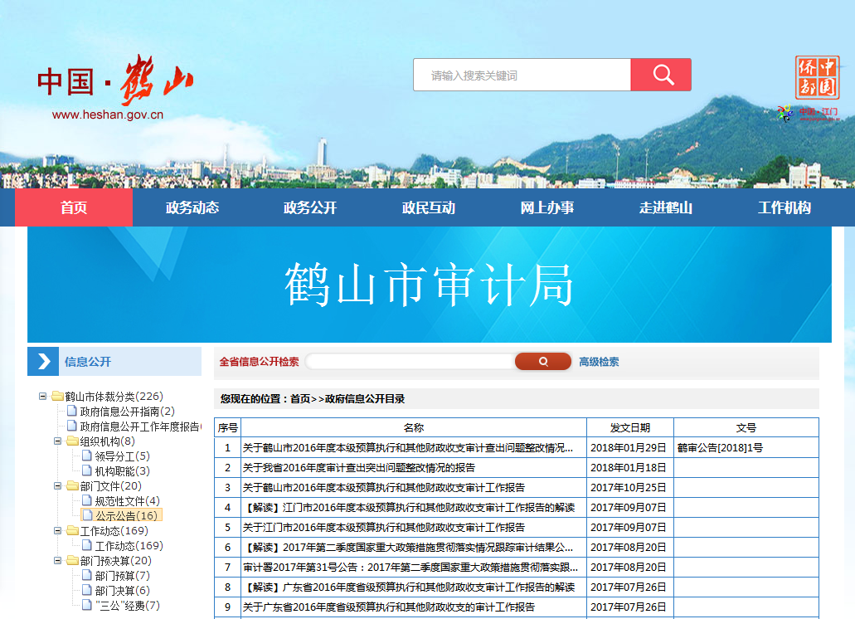Click the 全省信息公开检索 search input field
The image size is (855, 619).
(x=410, y=362)
